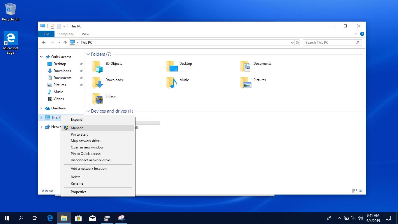
Task: Click the Up arrow navigation button
Action: (x=65, y=43)
